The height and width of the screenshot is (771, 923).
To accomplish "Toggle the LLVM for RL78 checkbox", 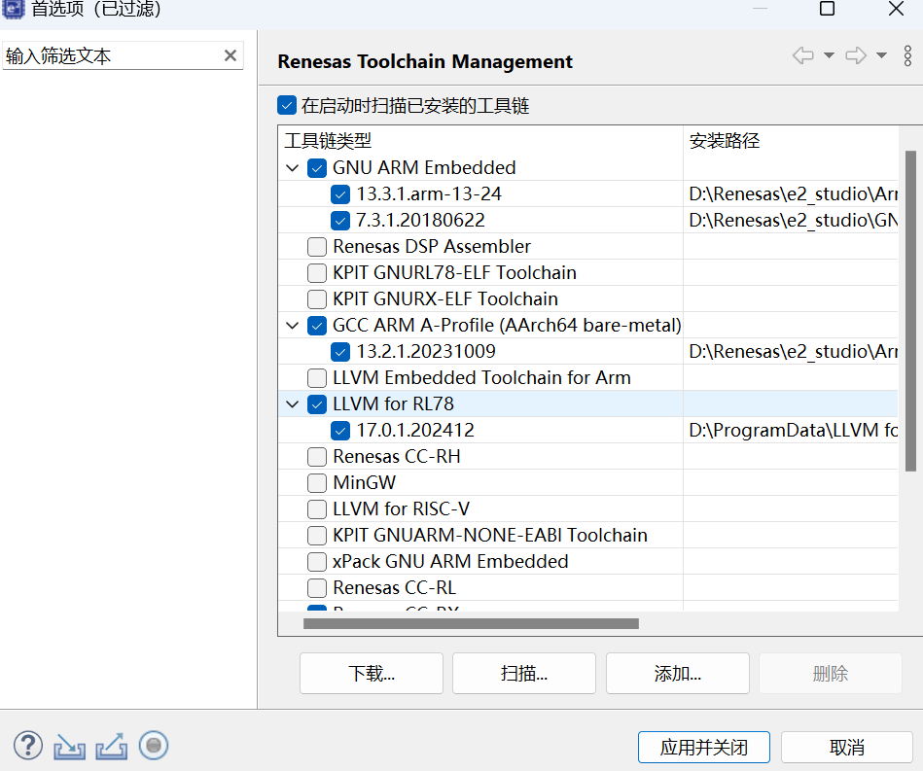I will [317, 404].
